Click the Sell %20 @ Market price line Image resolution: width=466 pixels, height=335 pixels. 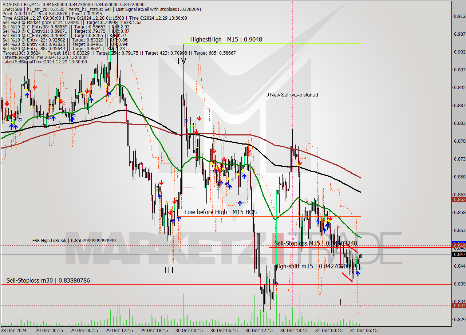click(x=72, y=22)
